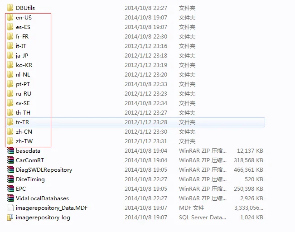Select the folder name ru-RU
This screenshot has width=295, height=232.
point(24,93)
